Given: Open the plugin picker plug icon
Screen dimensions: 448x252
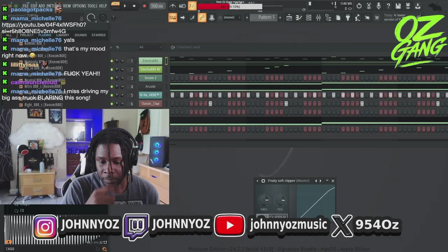Looking at the screenshot, I should tap(348, 17).
